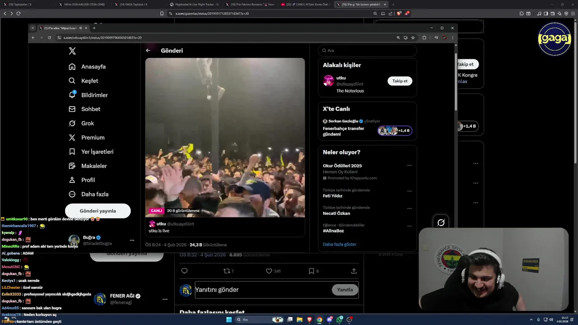This screenshot has height=325, width=578.
Task: Open Sohbet messages
Action: [84, 109]
